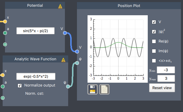Click the floppy disk save icon

(93, 89)
